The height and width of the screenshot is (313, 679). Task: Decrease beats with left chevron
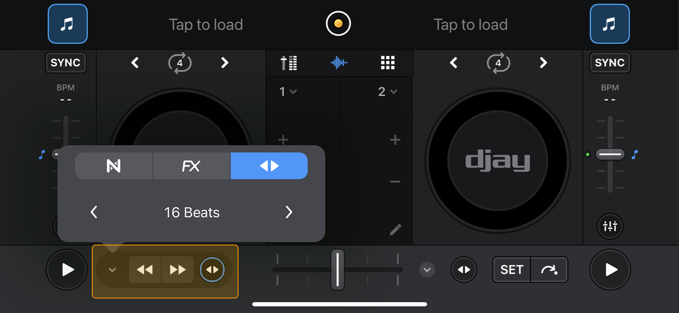(x=94, y=212)
